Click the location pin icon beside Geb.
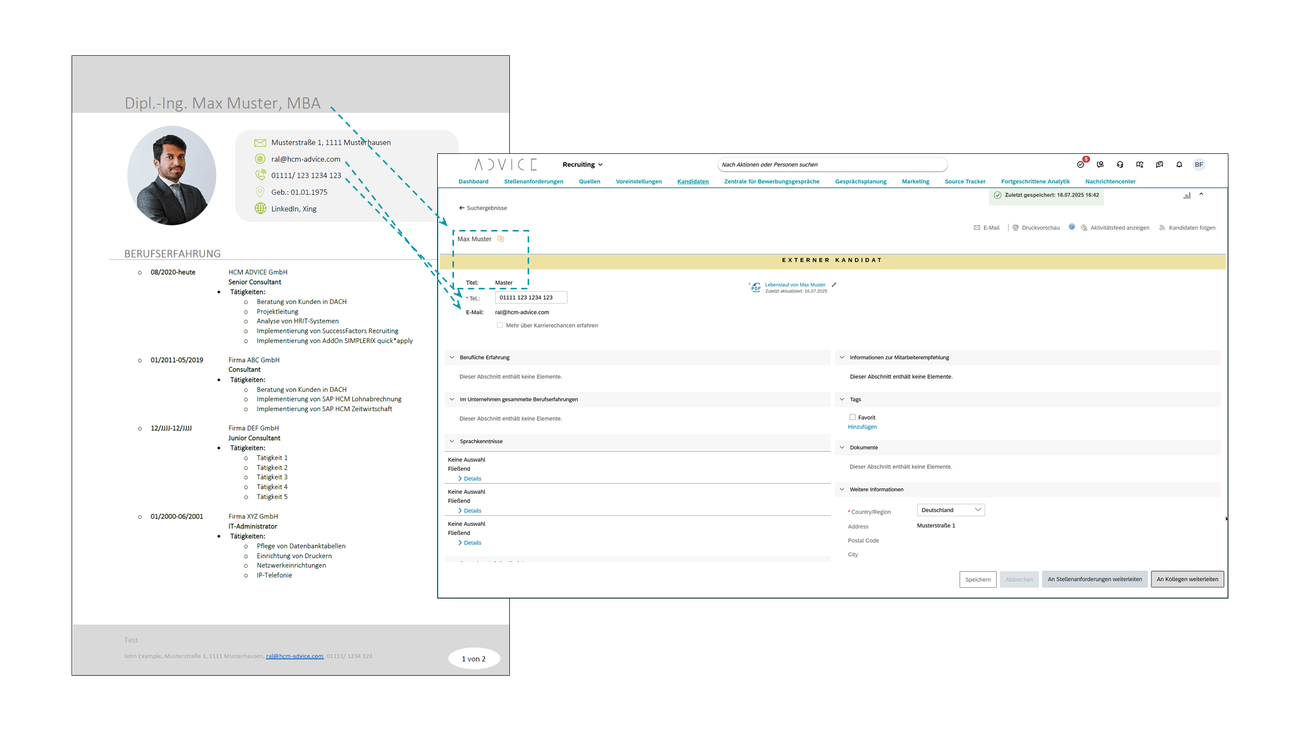This screenshot has width=1300, height=731. click(x=260, y=192)
